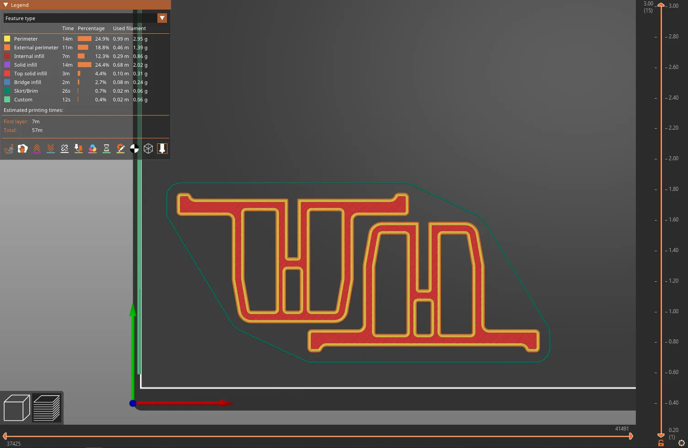This screenshot has width=688, height=448.
Task: Click blue Bridge infill color swatch
Action: point(7,82)
